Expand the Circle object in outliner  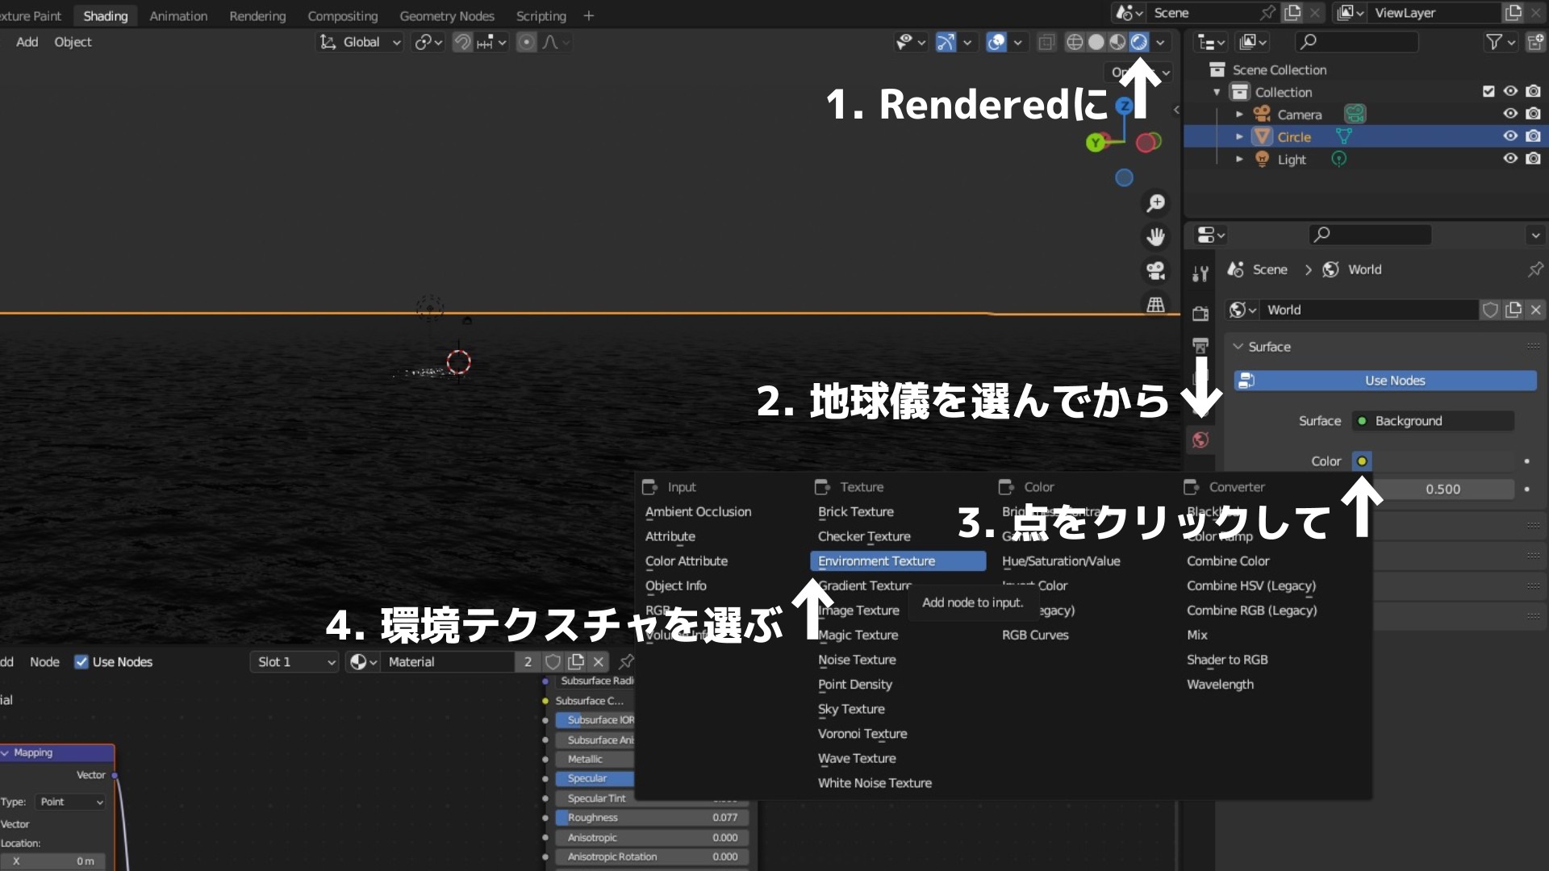click(x=1239, y=137)
